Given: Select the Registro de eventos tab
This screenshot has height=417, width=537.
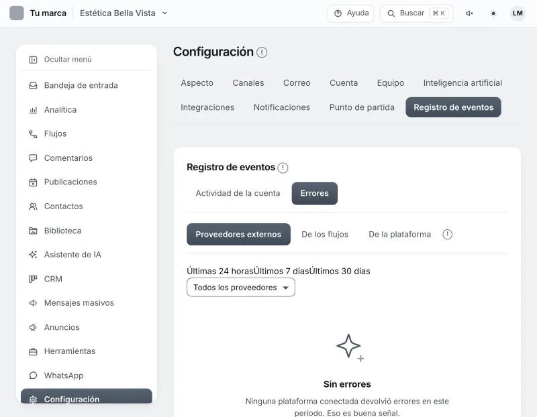Looking at the screenshot, I should pos(454,107).
